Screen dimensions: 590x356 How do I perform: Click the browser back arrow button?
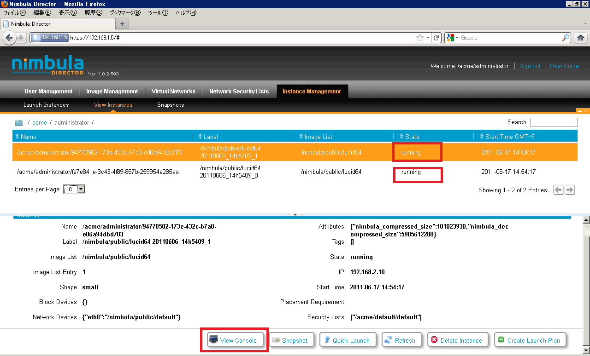point(9,38)
